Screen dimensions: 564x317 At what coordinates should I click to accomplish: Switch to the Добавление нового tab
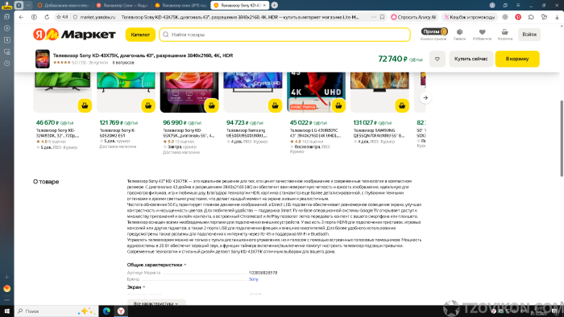[x=64, y=6]
